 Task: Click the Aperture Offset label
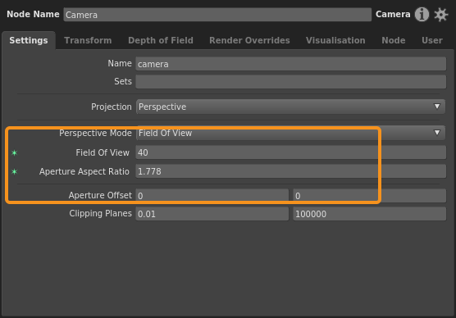coord(100,195)
